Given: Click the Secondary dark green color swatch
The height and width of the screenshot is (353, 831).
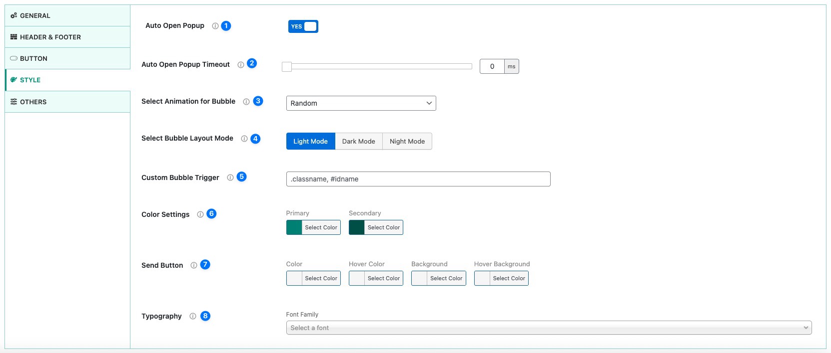Looking at the screenshot, I should (x=357, y=227).
